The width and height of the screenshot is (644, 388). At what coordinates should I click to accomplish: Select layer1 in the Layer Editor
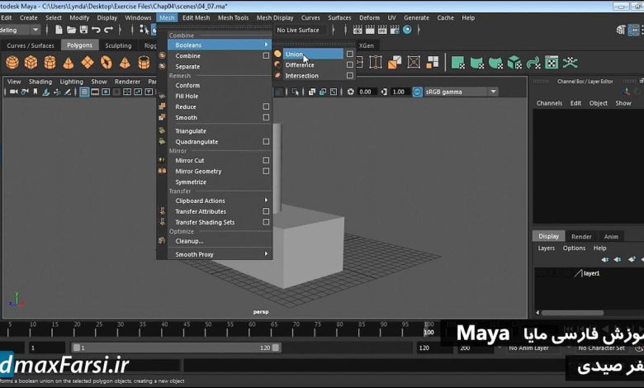pos(590,272)
